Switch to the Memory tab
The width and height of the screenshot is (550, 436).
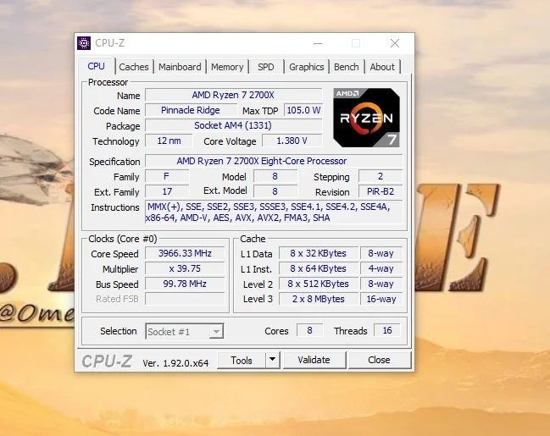pos(227,67)
